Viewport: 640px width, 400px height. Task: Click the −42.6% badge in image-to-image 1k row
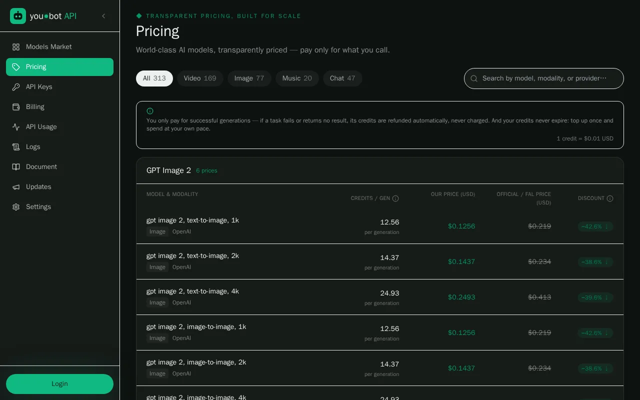tap(595, 333)
